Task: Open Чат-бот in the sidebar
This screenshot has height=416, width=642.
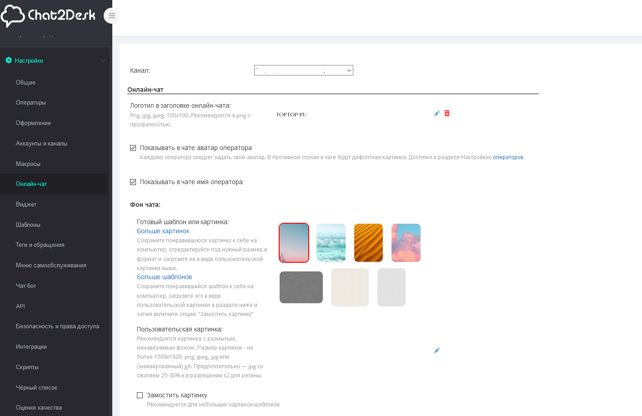Action: coord(26,286)
